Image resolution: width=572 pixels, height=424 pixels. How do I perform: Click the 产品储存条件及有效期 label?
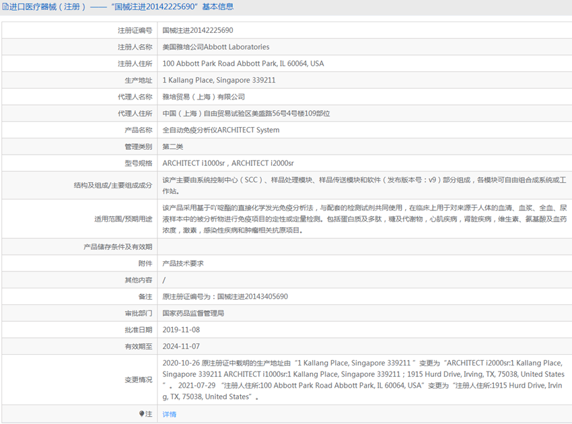(x=118, y=247)
